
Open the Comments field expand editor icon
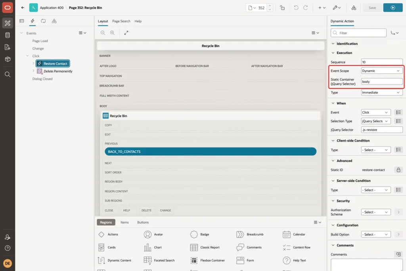point(398,254)
